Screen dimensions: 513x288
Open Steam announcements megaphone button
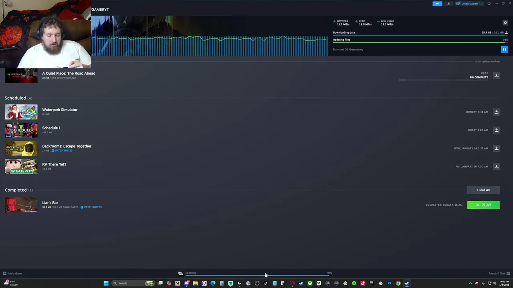[x=437, y=4]
